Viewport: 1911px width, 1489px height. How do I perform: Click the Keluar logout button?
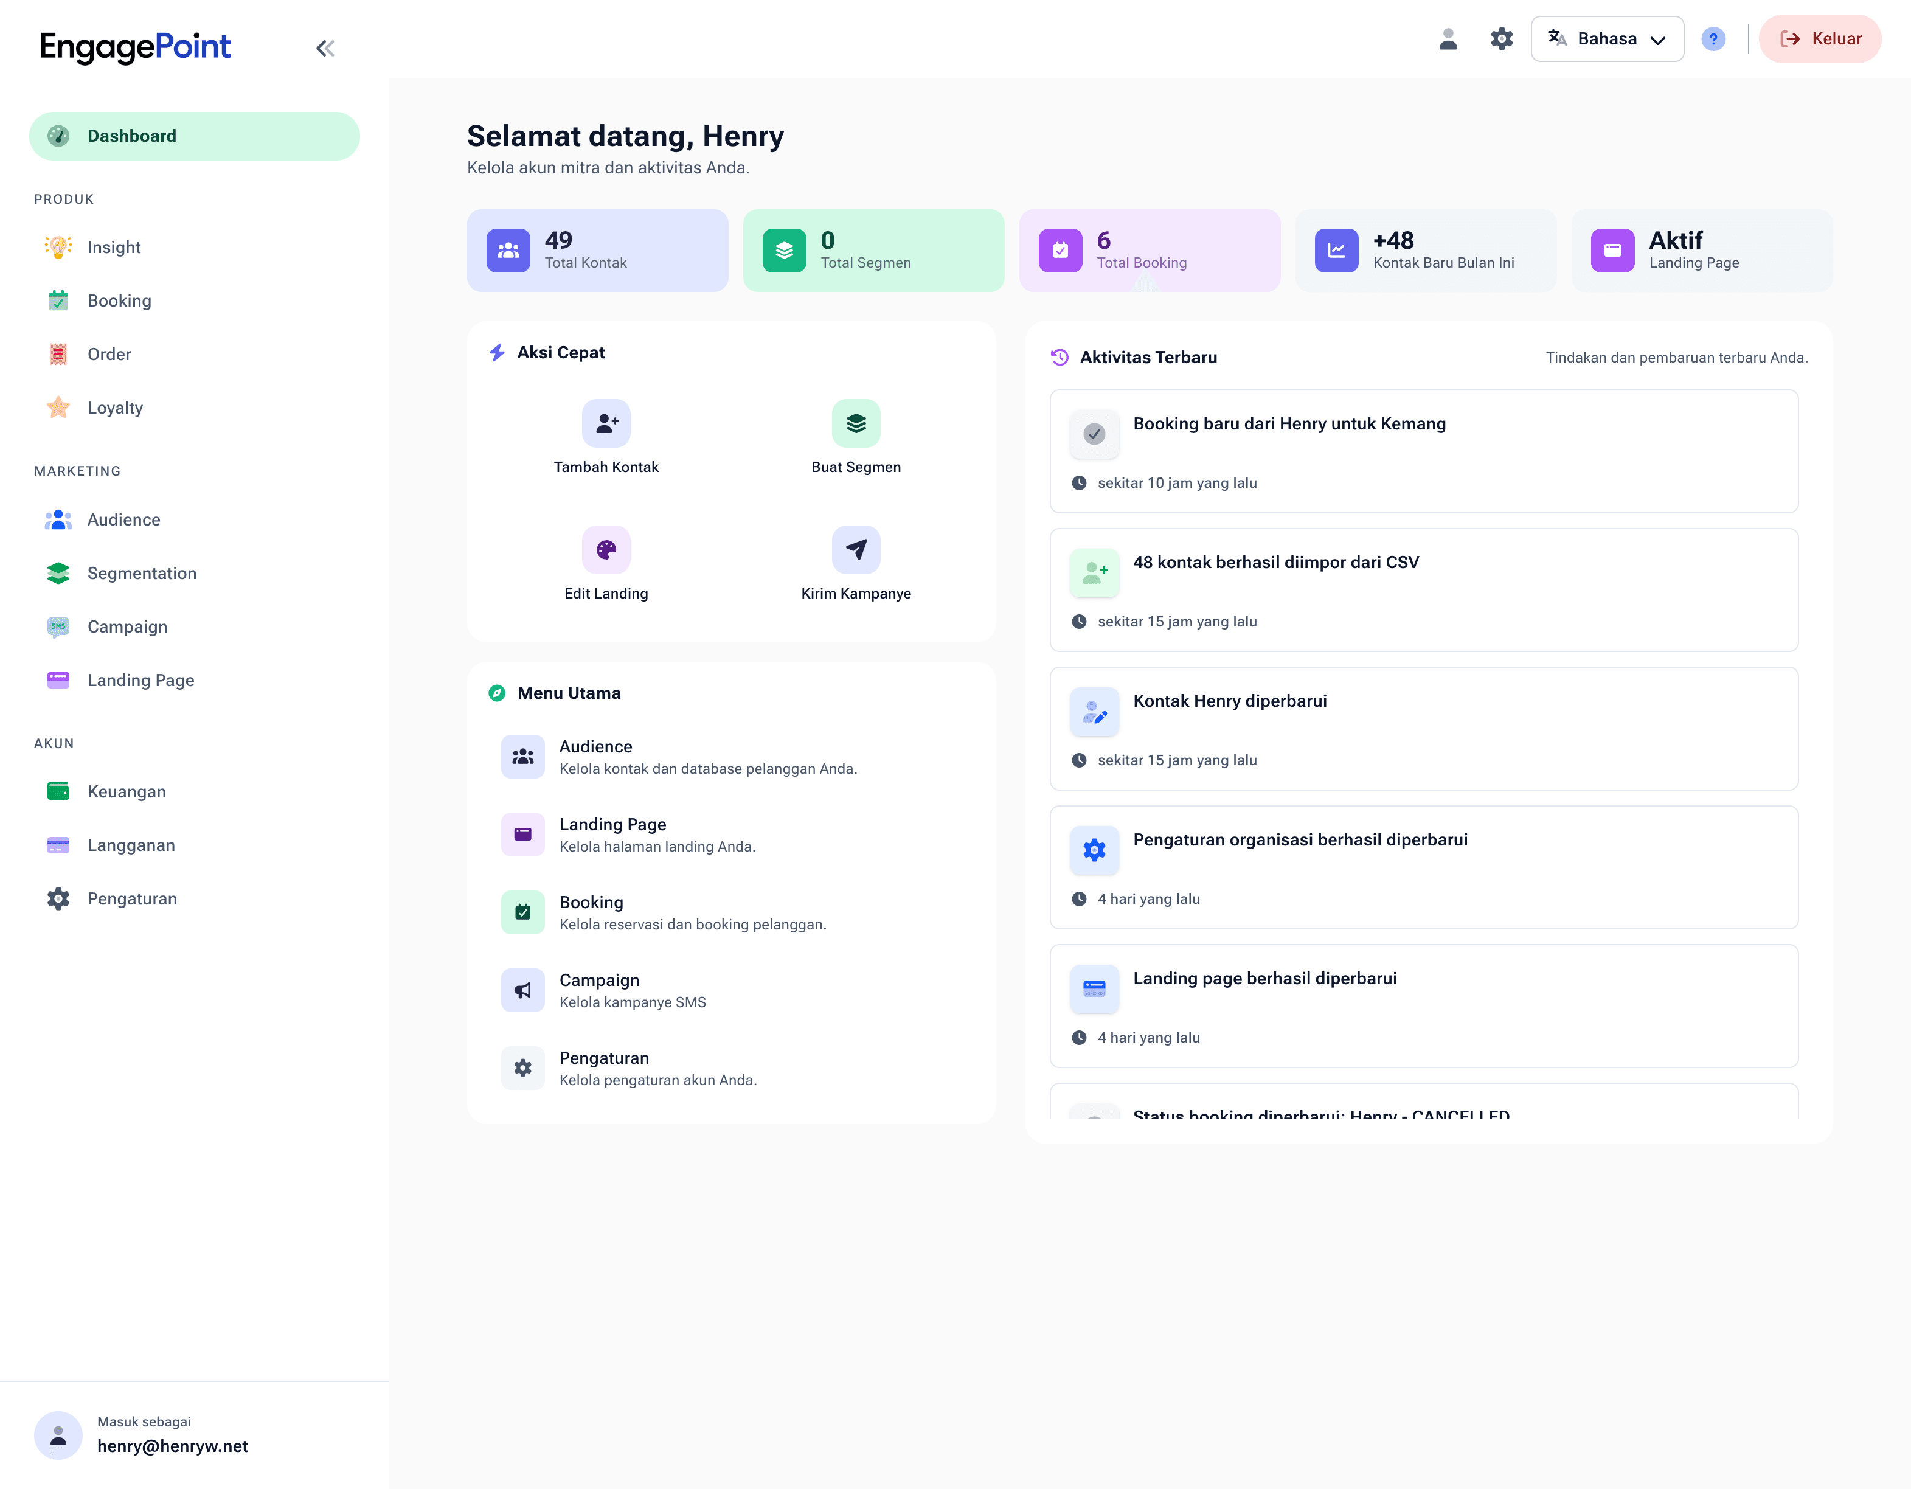click(1820, 38)
